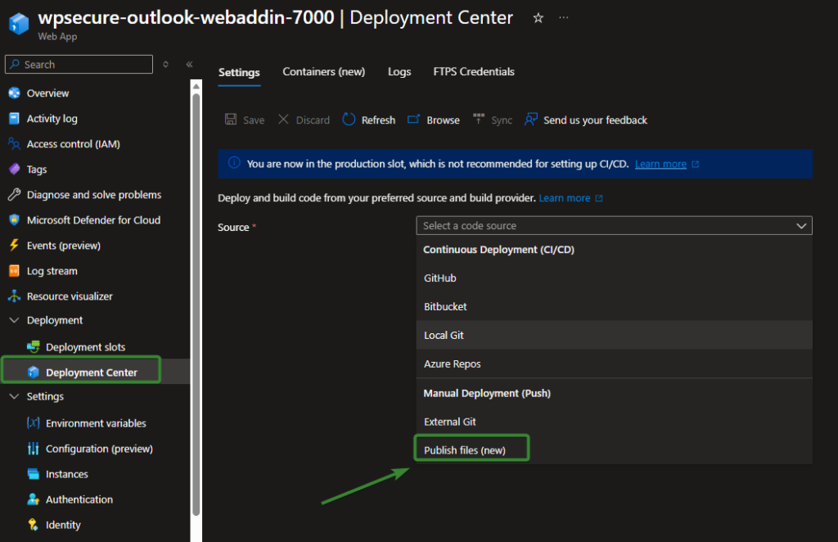Switch to the Containers (new) tab
Screen dimensions: 838x542
coord(323,72)
